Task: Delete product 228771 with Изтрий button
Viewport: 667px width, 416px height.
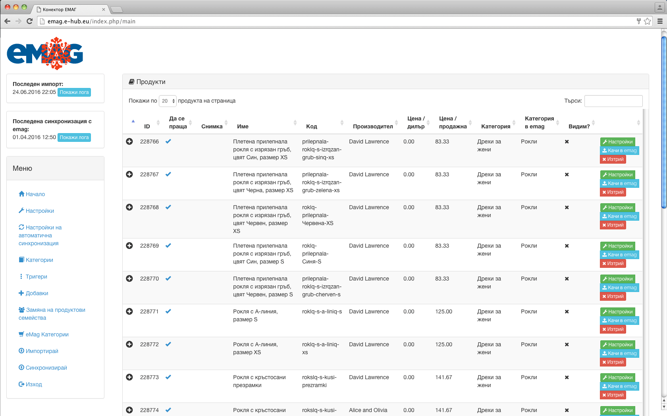Action: point(613,329)
